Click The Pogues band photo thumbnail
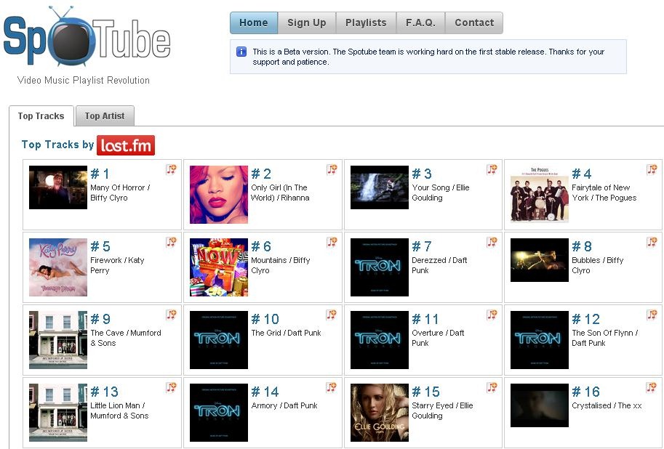This screenshot has height=449, width=664. [x=540, y=195]
